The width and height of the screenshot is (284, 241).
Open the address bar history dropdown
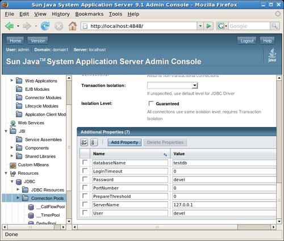[200, 26]
